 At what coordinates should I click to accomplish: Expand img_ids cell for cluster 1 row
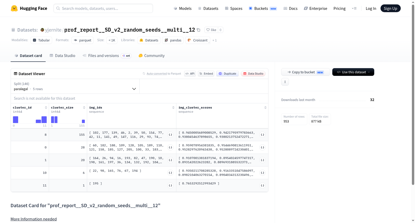click(170, 160)
